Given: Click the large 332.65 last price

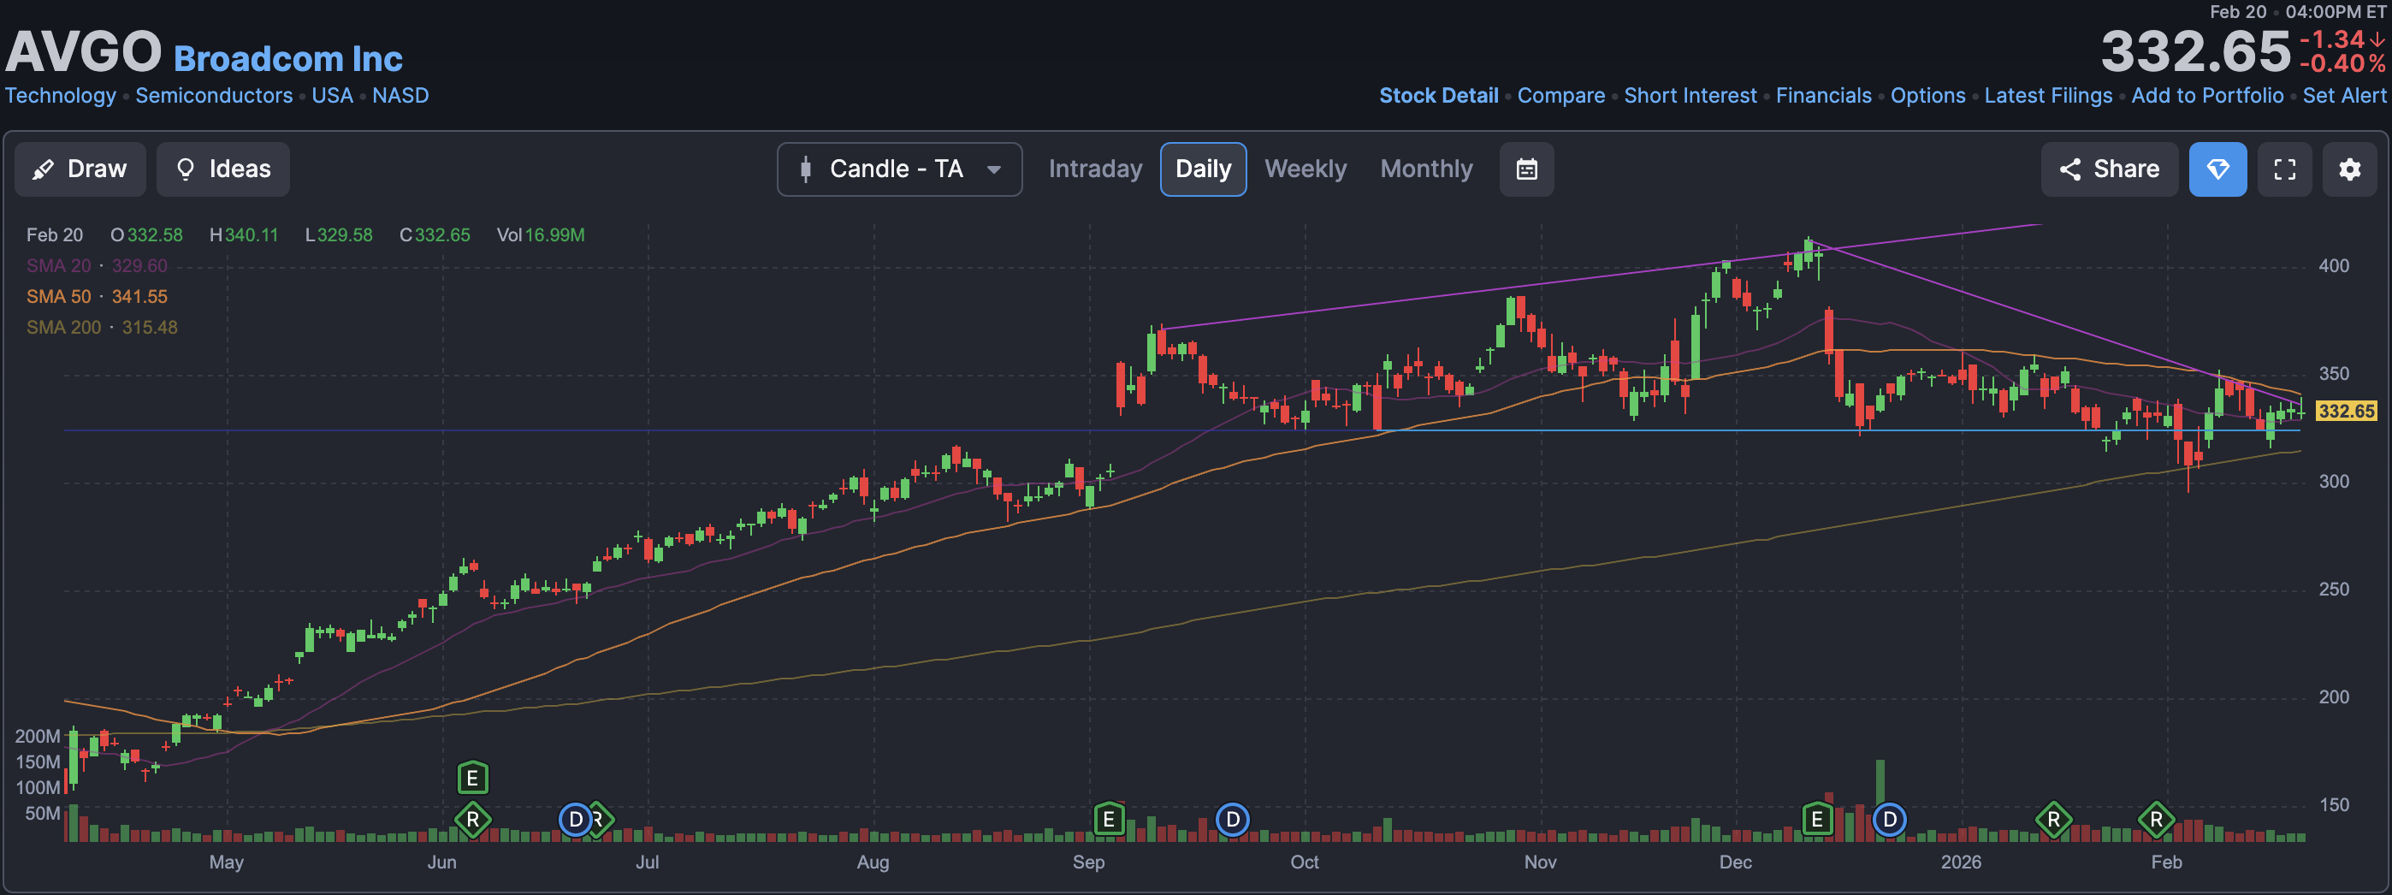Looking at the screenshot, I should (2195, 51).
